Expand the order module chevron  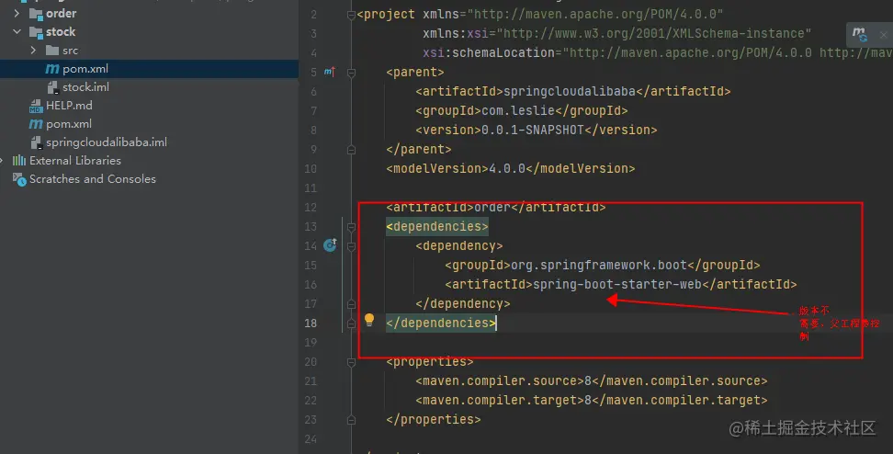pos(17,13)
